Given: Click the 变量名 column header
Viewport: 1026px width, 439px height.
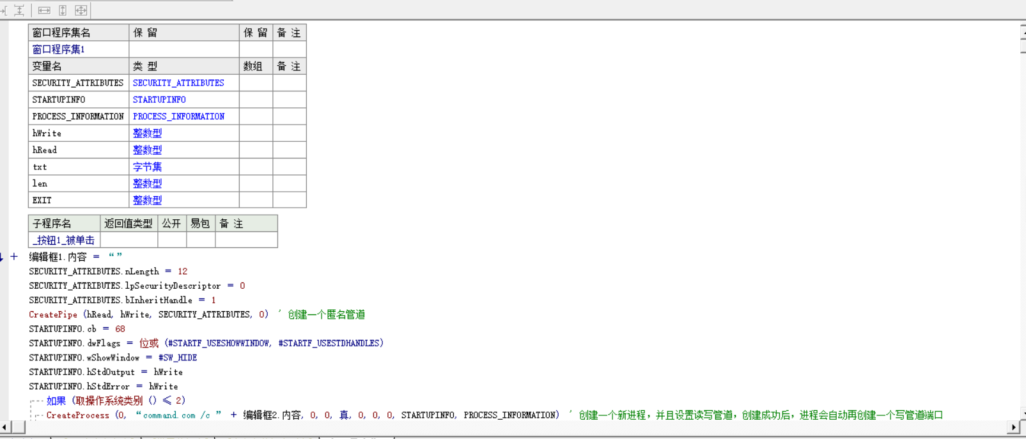Looking at the screenshot, I should [x=79, y=66].
